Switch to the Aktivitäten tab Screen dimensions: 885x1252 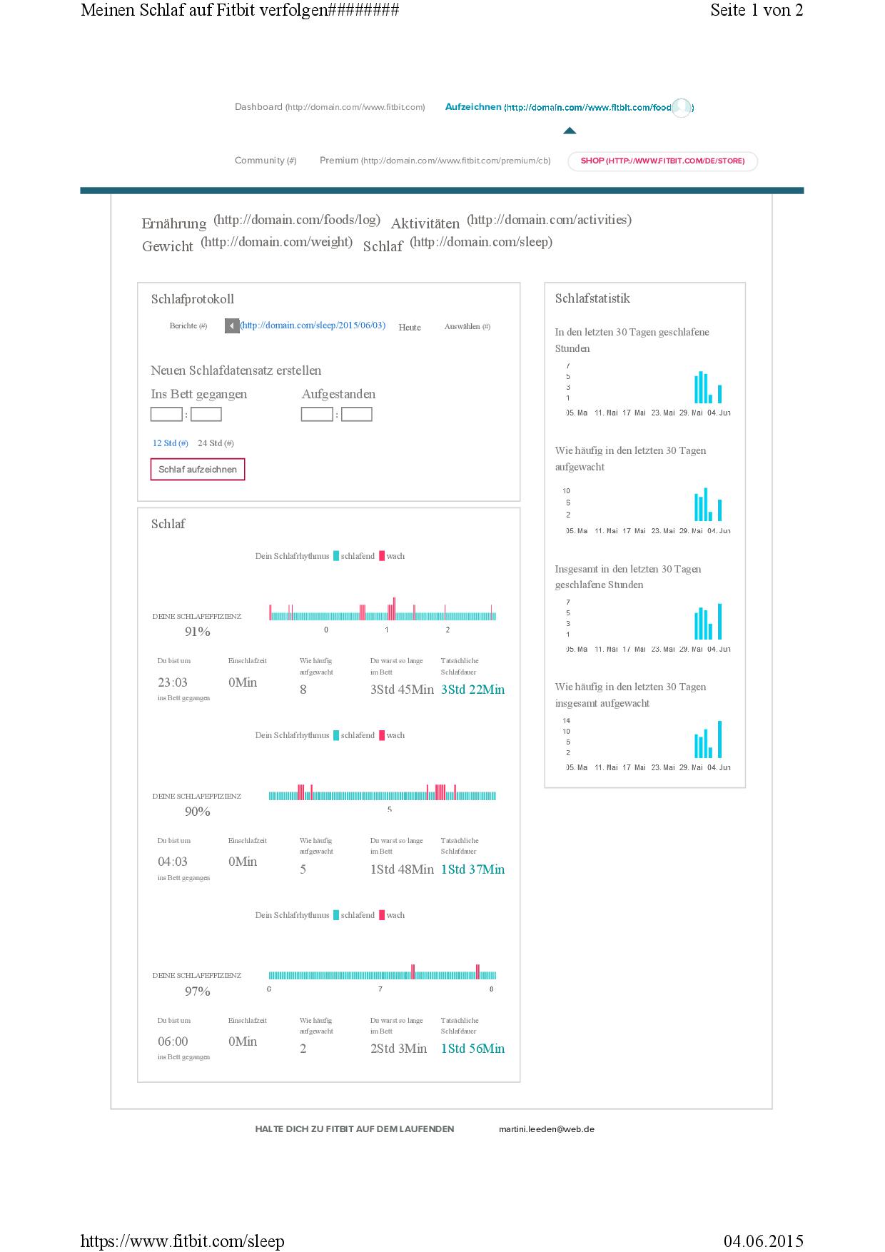pos(425,223)
